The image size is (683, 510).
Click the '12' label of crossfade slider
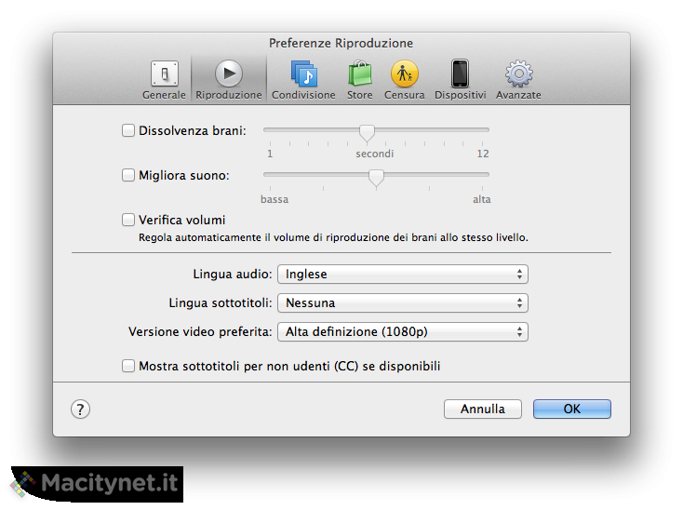coord(483,154)
